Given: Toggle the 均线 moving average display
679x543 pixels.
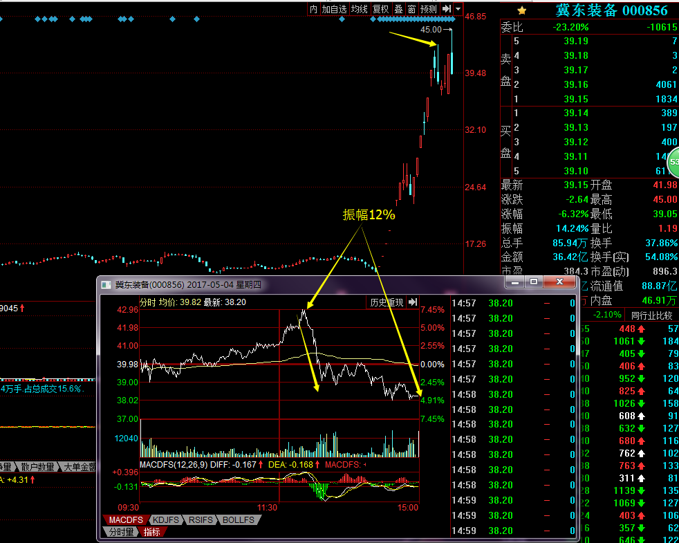Looking at the screenshot, I should (359, 9).
